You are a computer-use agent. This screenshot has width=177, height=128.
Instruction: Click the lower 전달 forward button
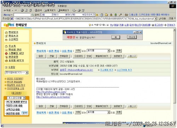(52, 106)
